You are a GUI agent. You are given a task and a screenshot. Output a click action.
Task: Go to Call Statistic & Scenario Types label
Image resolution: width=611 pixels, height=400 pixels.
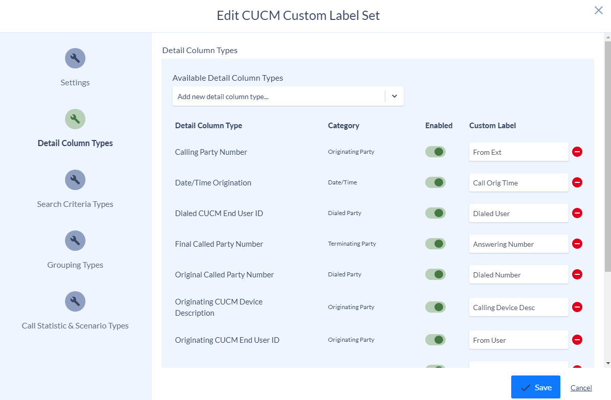[x=75, y=326]
